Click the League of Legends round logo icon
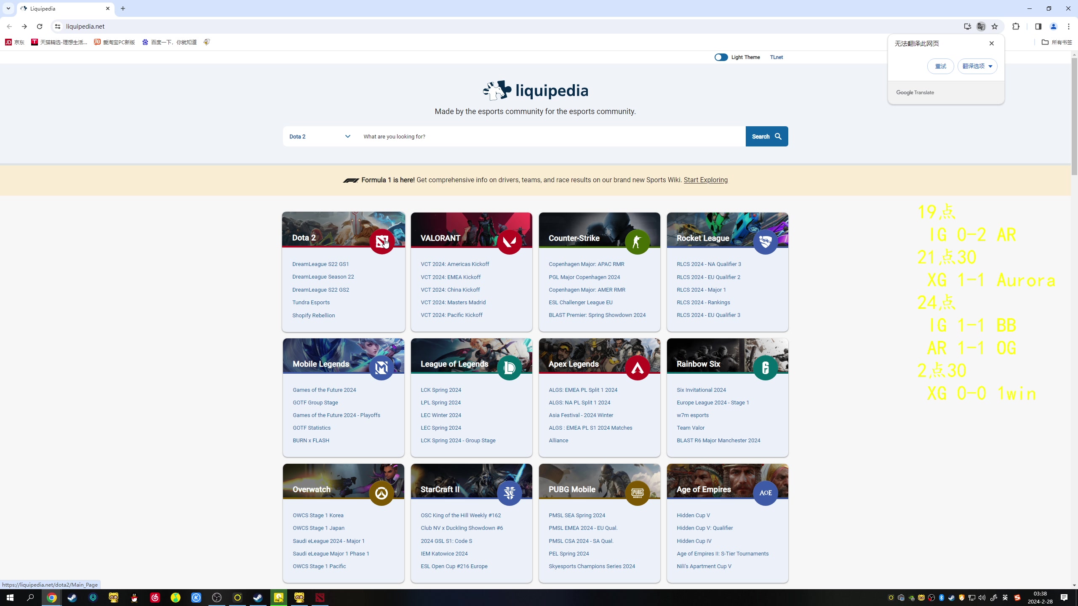 510,368
